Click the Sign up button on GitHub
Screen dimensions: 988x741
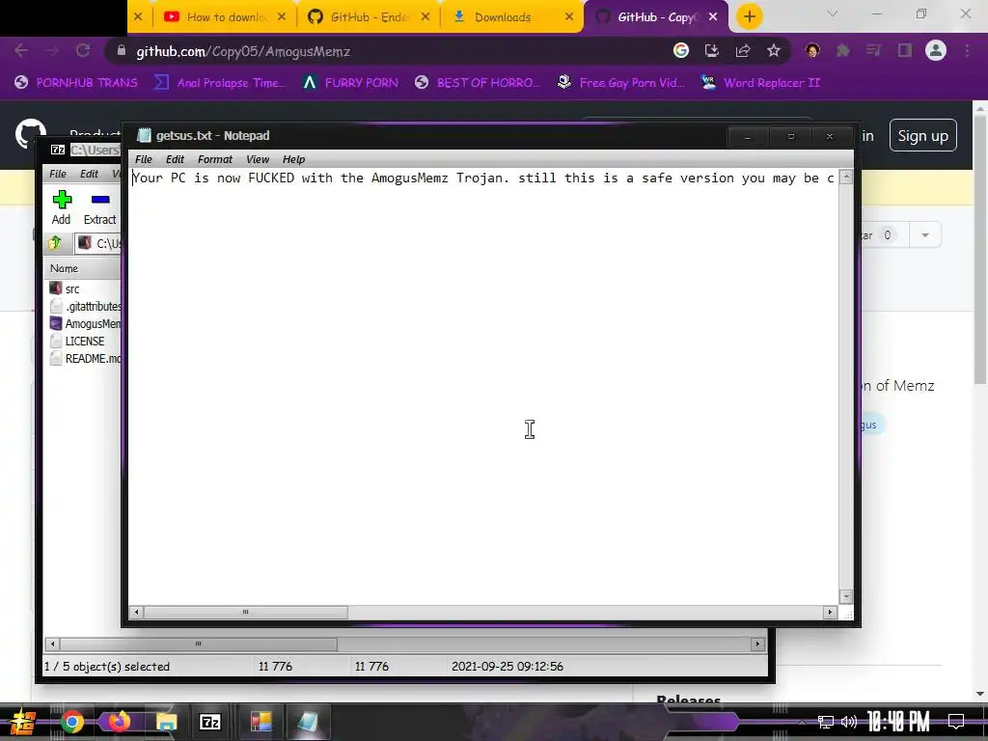[923, 135]
